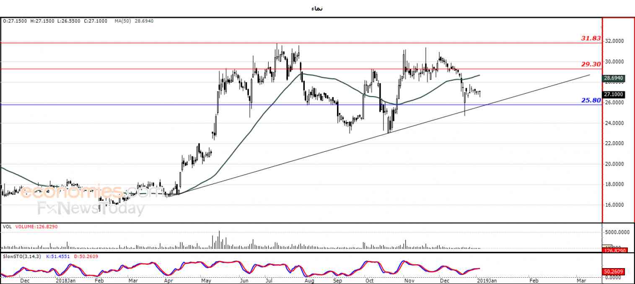The height and width of the screenshot is (284, 635).
Task: Click the Oct date axis label
Action: point(369,281)
